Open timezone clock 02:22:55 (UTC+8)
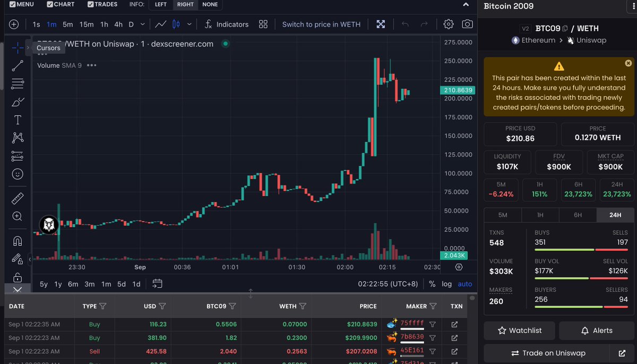637x364 pixels. coord(388,284)
